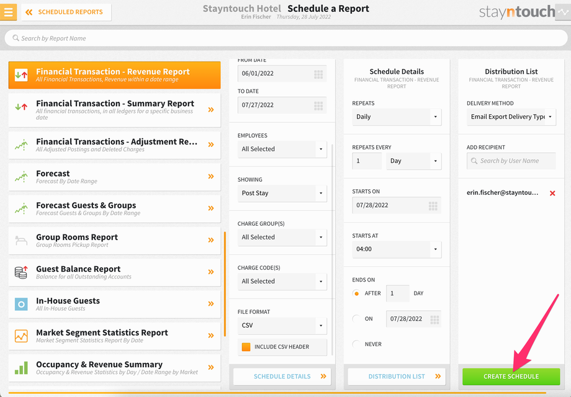Screen dimensions: 571x397
Task: Click the Guest Balance coins icon
Action: coord(21,272)
